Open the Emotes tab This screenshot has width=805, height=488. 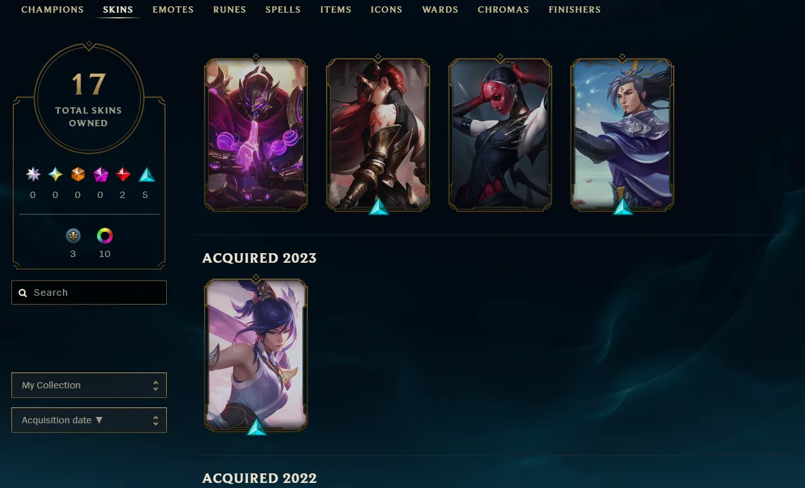coord(173,10)
